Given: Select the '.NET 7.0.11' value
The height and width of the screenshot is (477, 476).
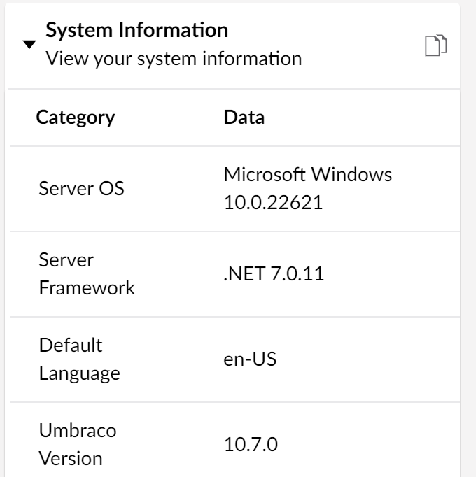Looking at the screenshot, I should 274,273.
